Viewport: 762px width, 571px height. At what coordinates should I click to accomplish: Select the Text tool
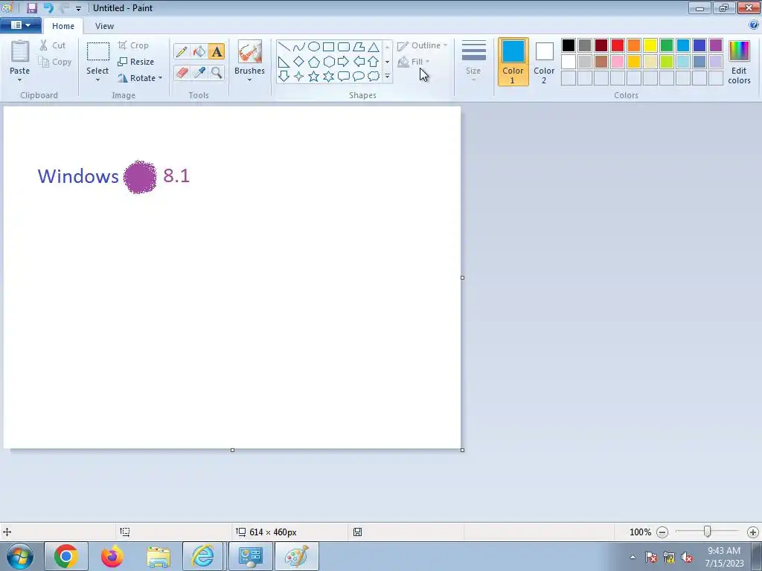point(217,51)
